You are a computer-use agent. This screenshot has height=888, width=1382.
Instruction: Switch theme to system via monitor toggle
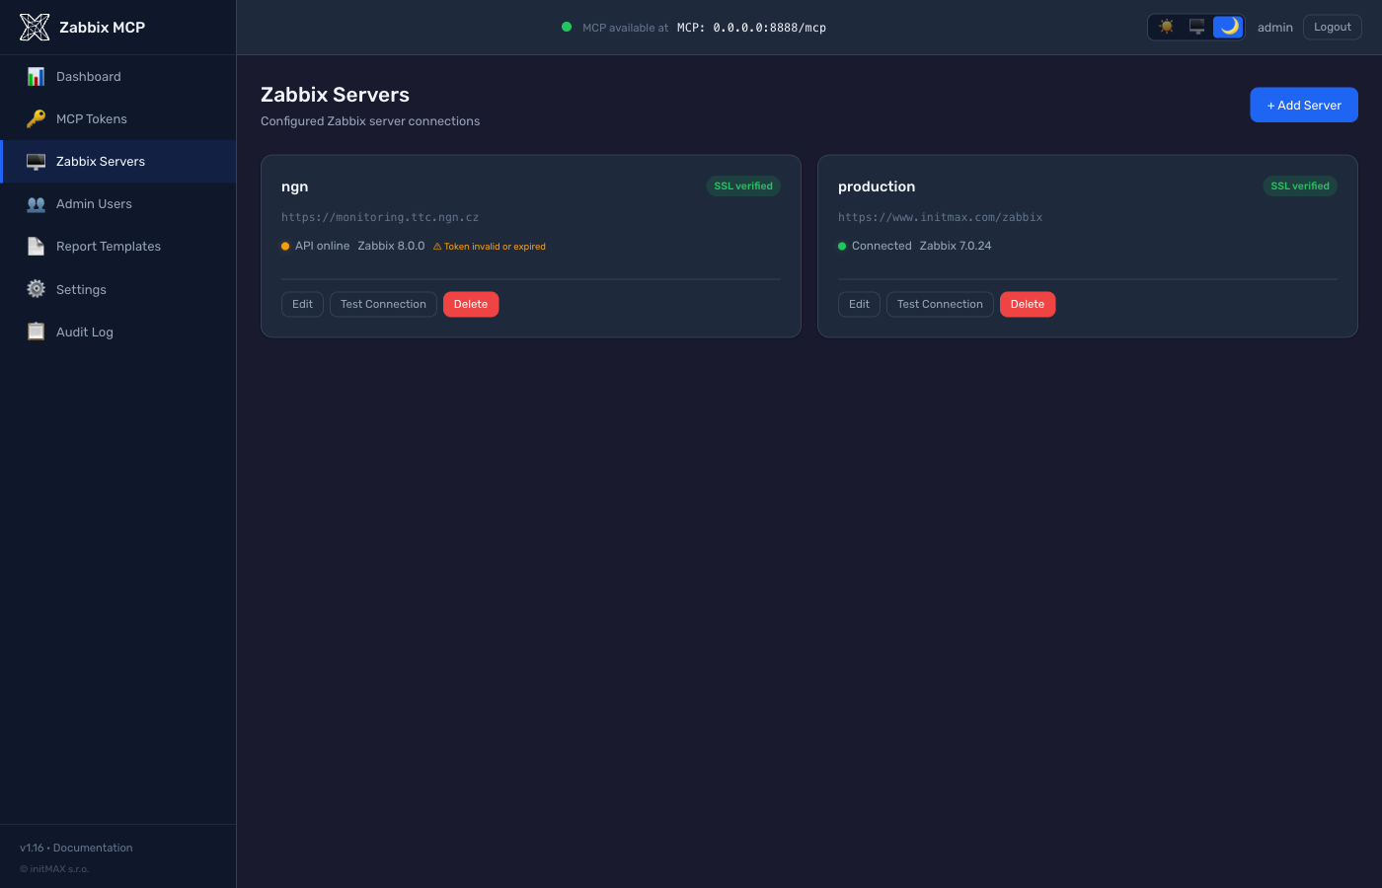coord(1196,27)
